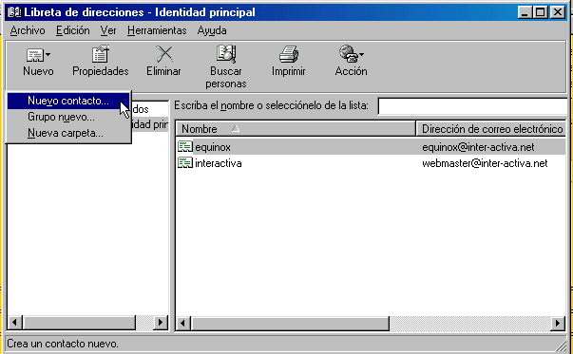
Task: Expand the Acción dropdown arrow
Action: (x=361, y=55)
